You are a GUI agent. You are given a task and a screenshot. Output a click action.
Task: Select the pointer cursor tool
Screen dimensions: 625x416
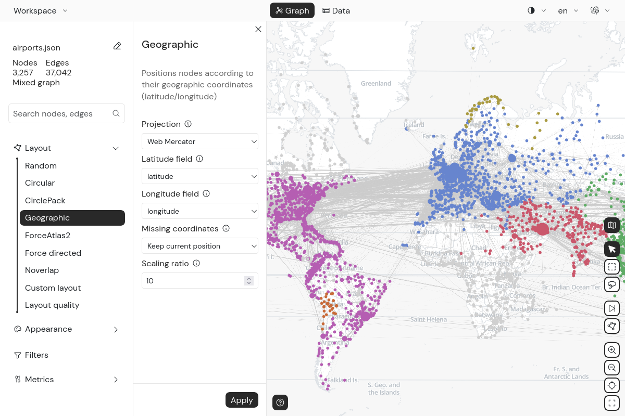(x=612, y=249)
